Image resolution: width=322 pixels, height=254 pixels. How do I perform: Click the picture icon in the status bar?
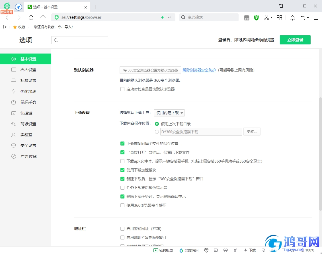216,250
